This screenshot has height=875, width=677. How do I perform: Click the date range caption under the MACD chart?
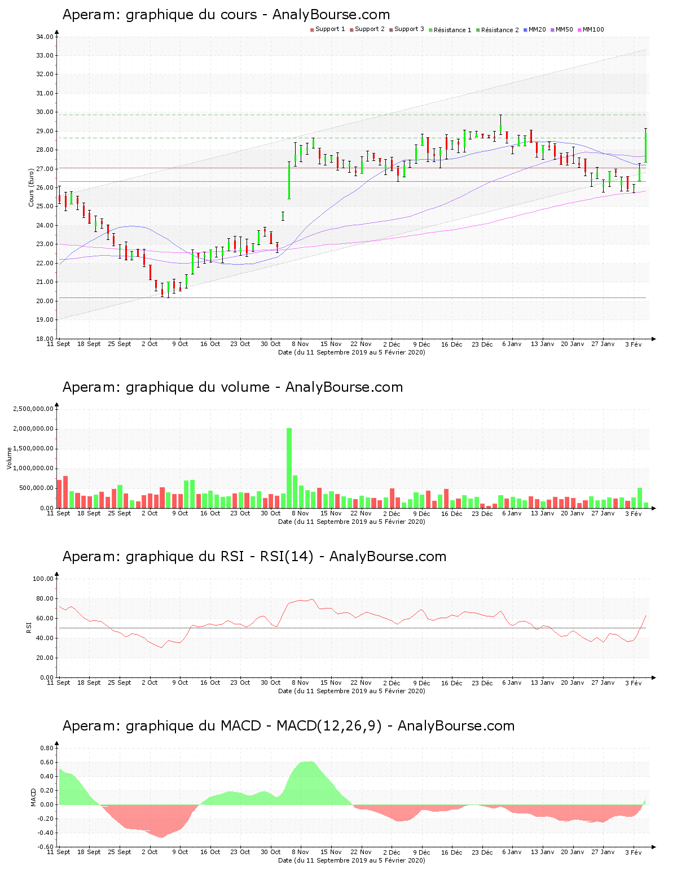(x=351, y=860)
